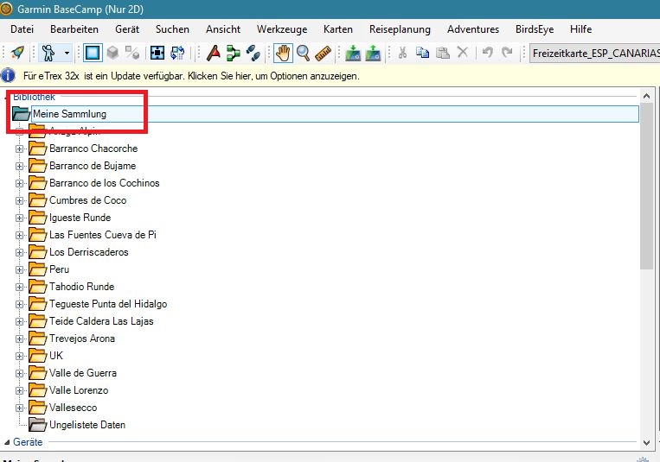Expand the Barranco de los Cochinos folder
The image size is (660, 462).
coord(19,183)
